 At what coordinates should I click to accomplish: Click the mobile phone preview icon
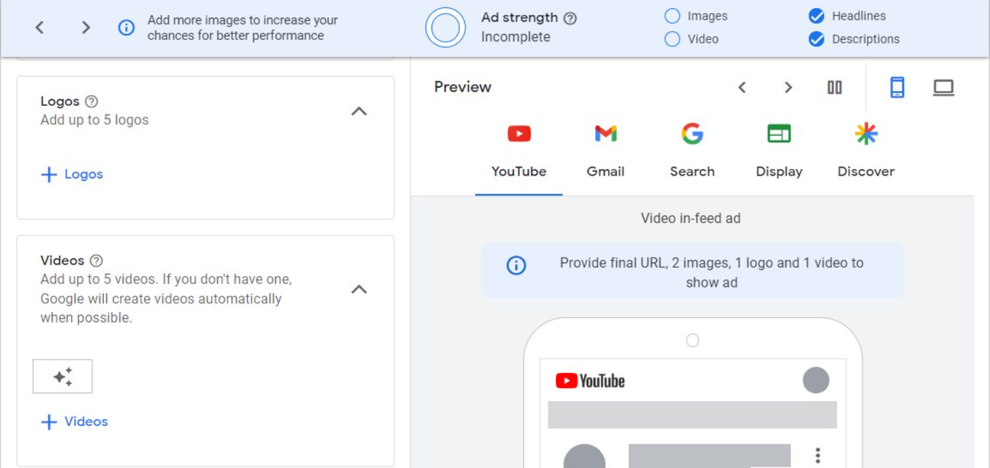pyautogui.click(x=897, y=87)
